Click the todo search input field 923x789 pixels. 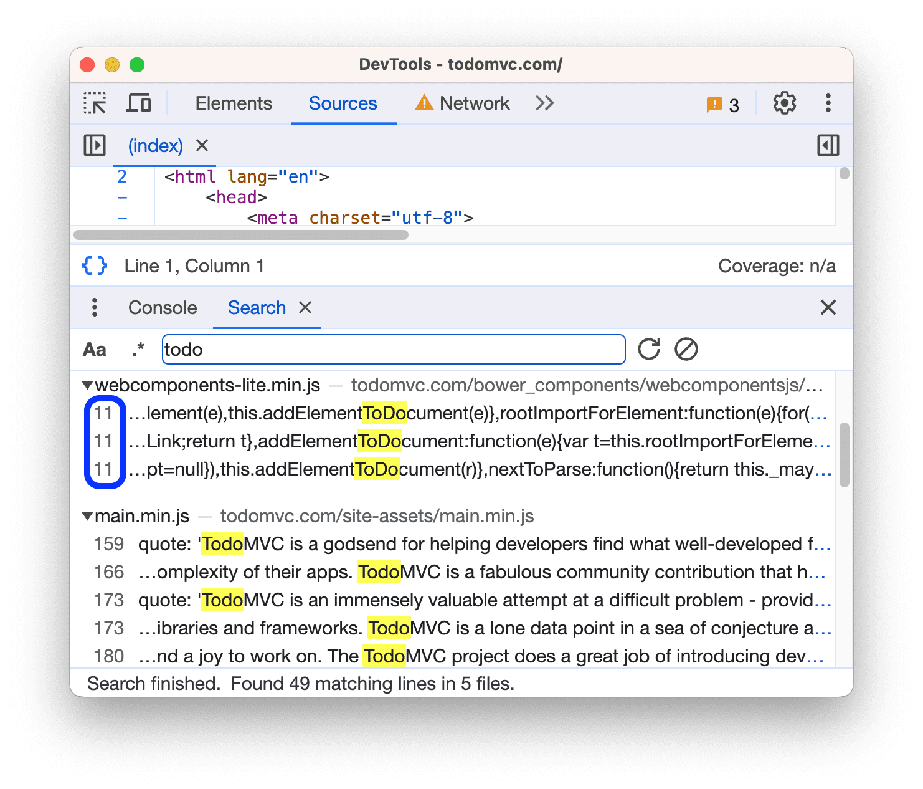(x=392, y=349)
